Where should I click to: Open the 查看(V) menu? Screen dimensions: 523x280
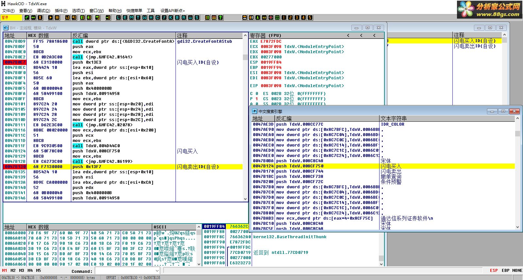point(25,10)
